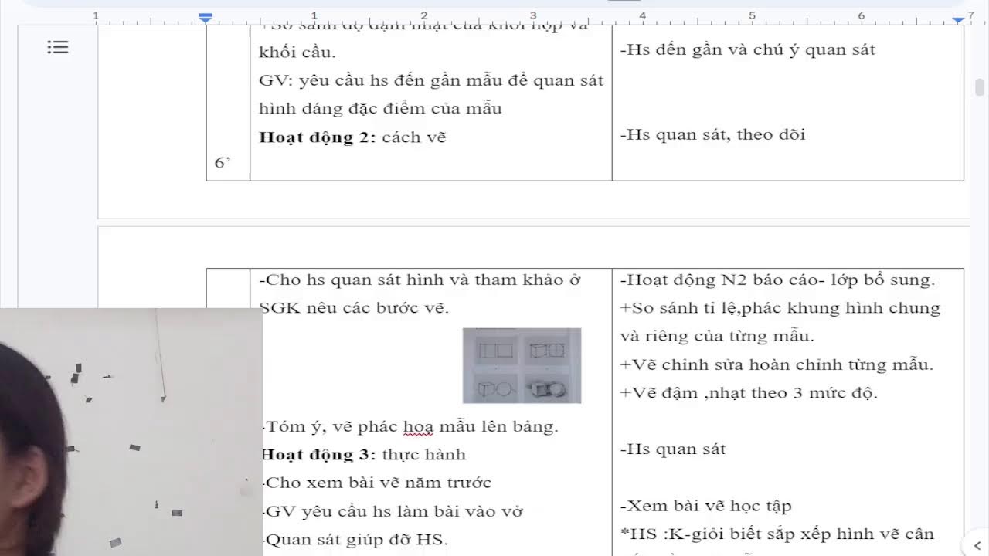
Task: Click '-GV yêu cầu hs làm bài vào vở'
Action: tap(393, 511)
